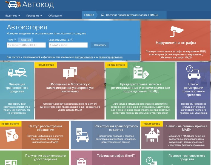Click the person at desk icon in Запись на личный прием
Screen dimensions: 211x165
coord(152,135)
